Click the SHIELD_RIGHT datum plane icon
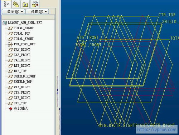Screen dimensions: 179x135 [x=11, y=76]
